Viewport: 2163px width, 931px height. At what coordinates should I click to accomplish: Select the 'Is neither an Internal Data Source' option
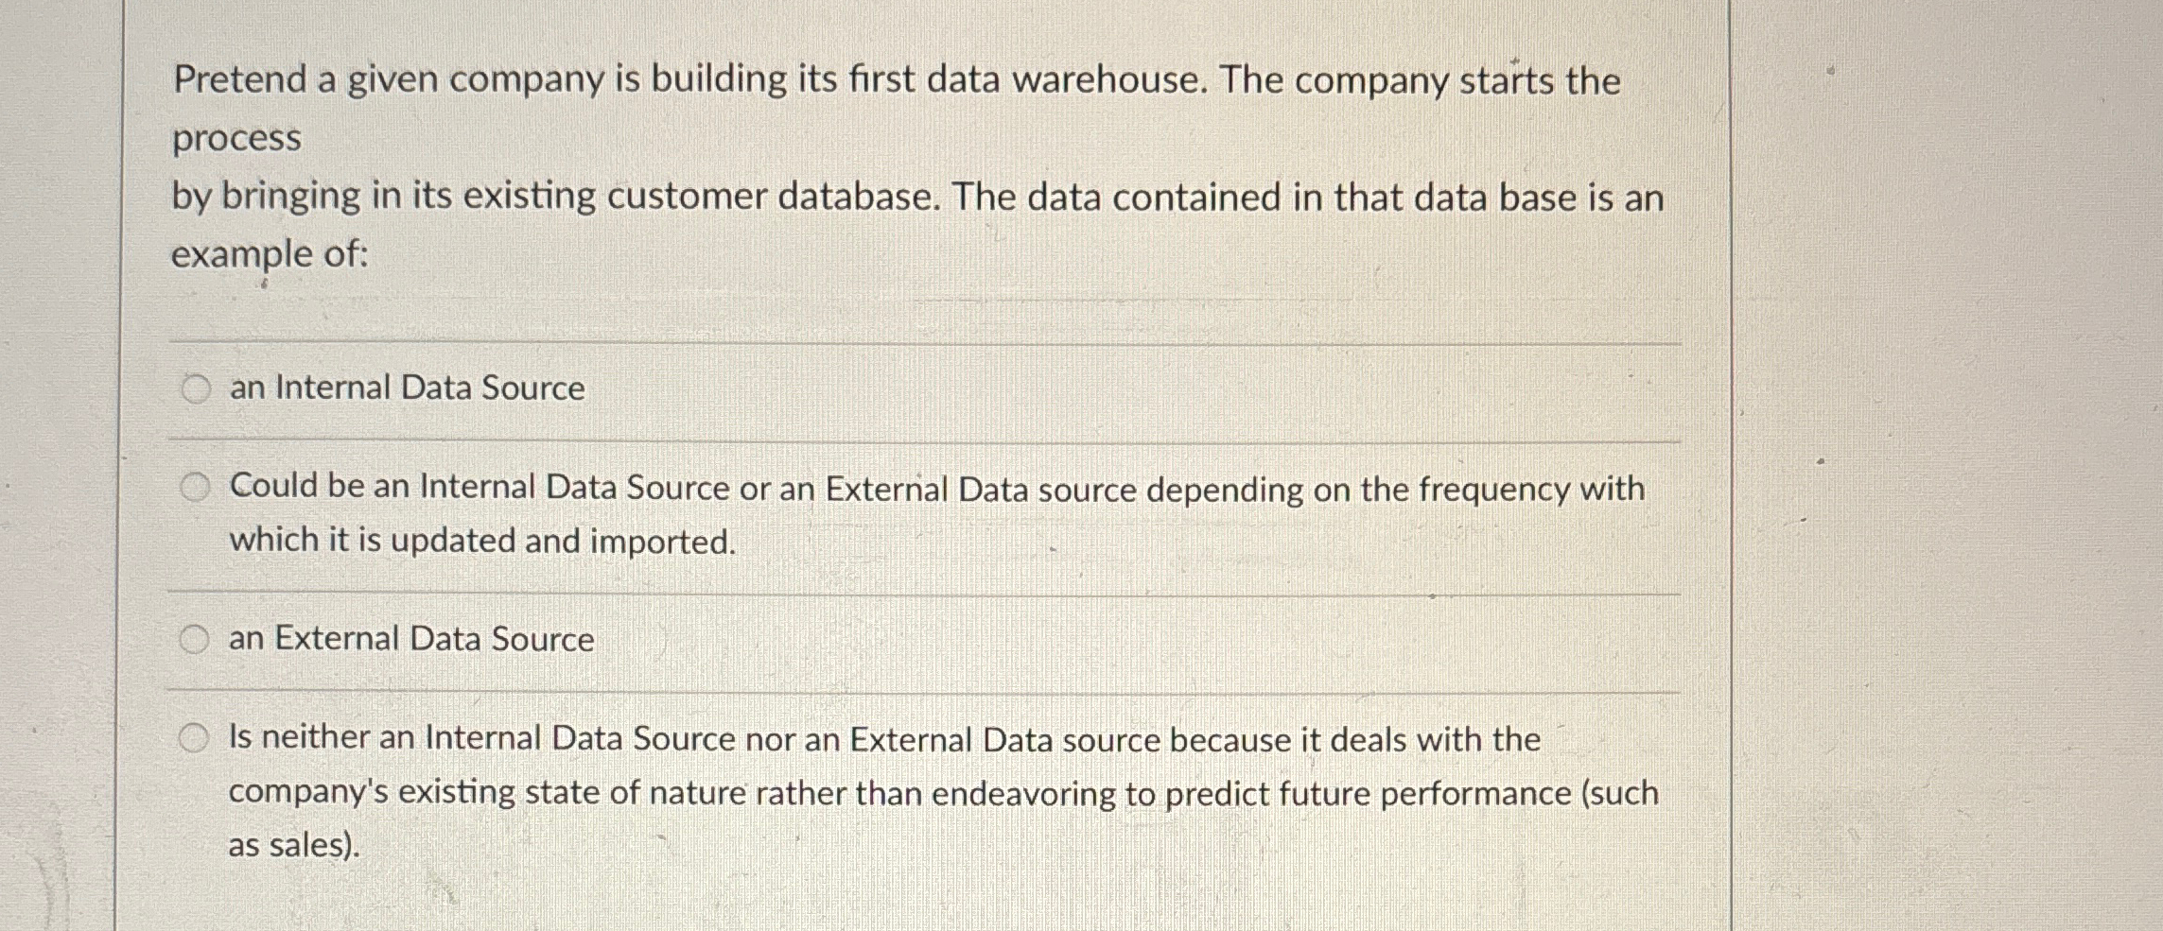pyautogui.click(x=196, y=739)
